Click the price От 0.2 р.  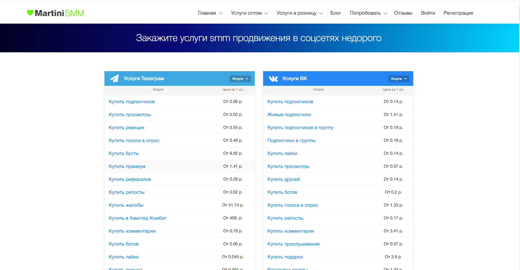[393, 192]
